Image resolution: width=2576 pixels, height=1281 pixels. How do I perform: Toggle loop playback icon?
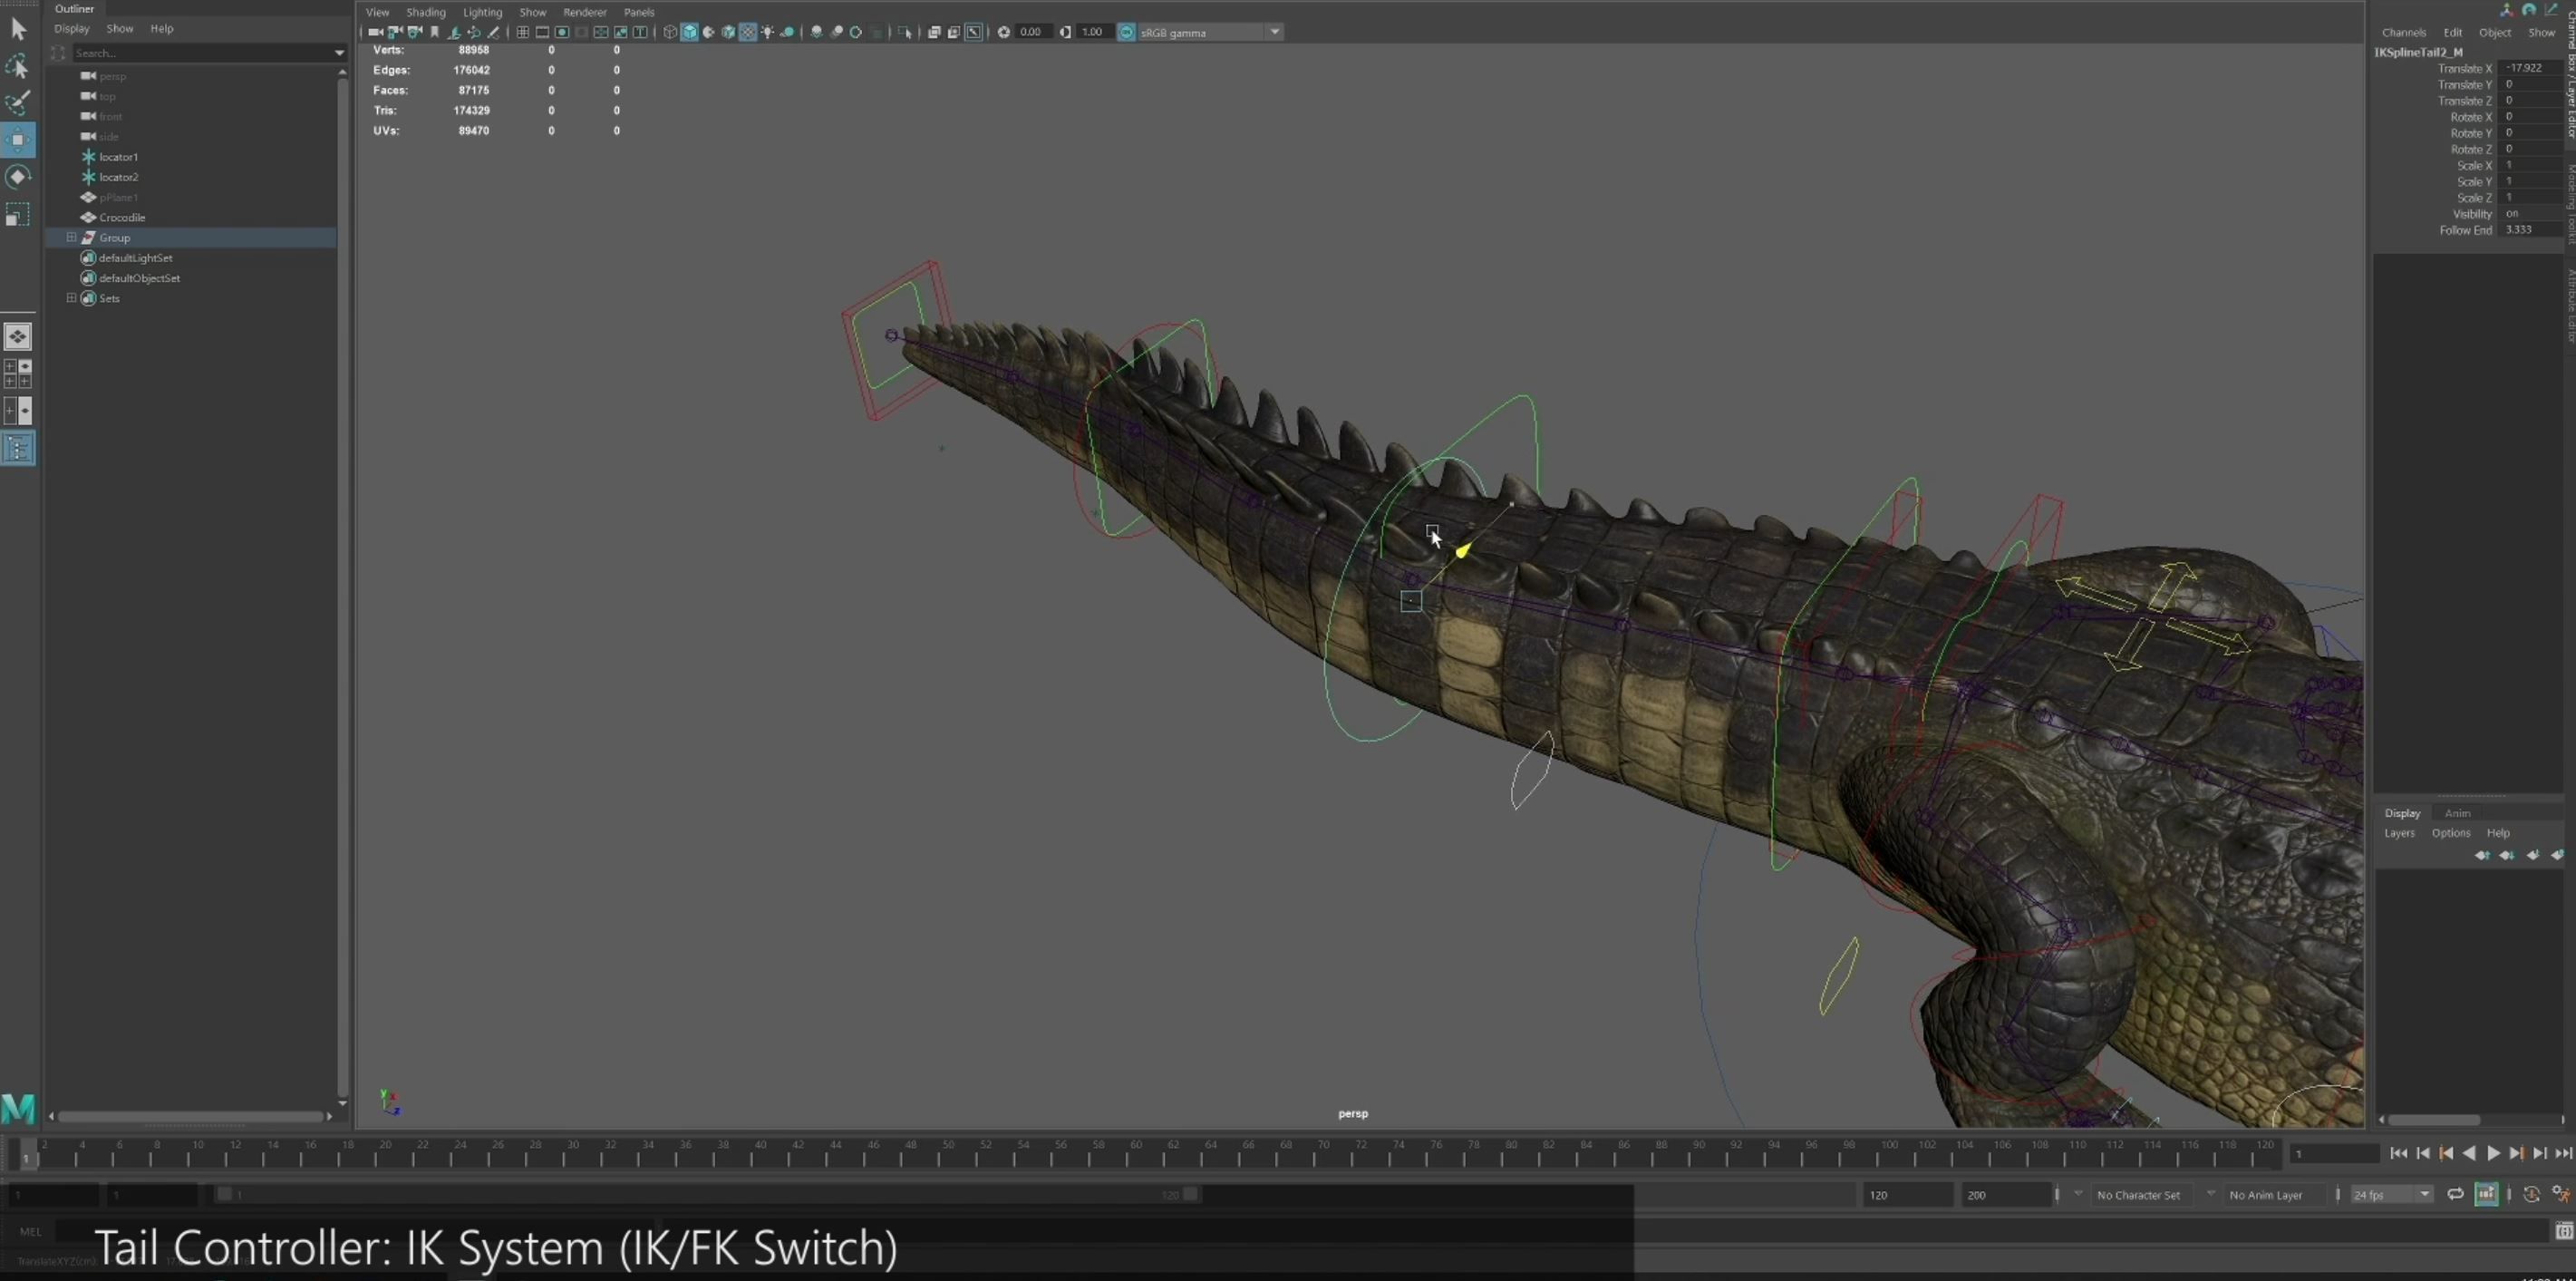click(2455, 1194)
